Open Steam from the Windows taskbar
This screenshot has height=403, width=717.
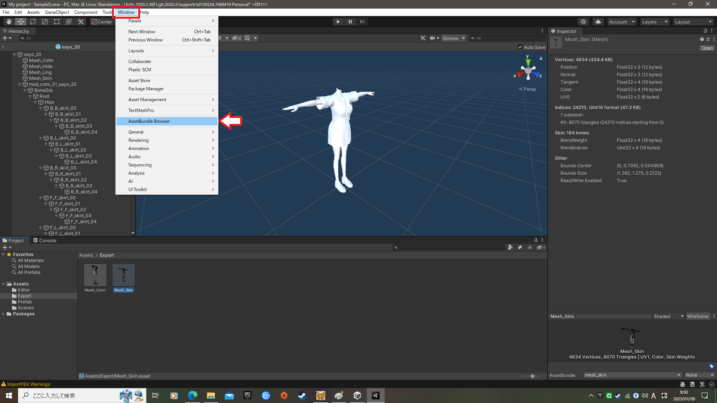point(302,396)
